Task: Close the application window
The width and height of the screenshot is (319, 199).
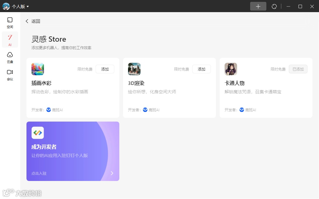Action: 312,7
